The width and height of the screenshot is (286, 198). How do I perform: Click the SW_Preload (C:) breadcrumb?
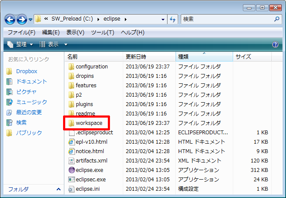coord(72,19)
